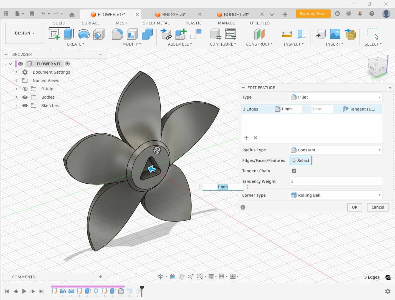Select the Extrude tool in CREATE group
Viewport: 395px width, 300px height.
(x=69, y=34)
